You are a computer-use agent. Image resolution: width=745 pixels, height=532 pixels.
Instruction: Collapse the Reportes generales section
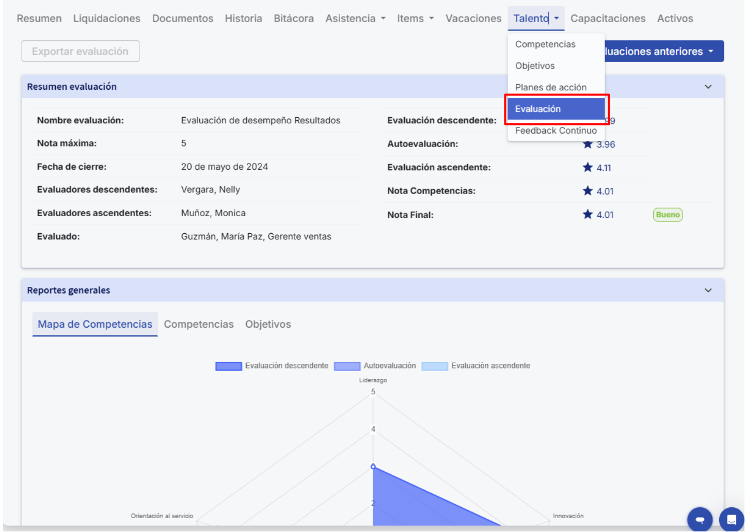coord(708,291)
